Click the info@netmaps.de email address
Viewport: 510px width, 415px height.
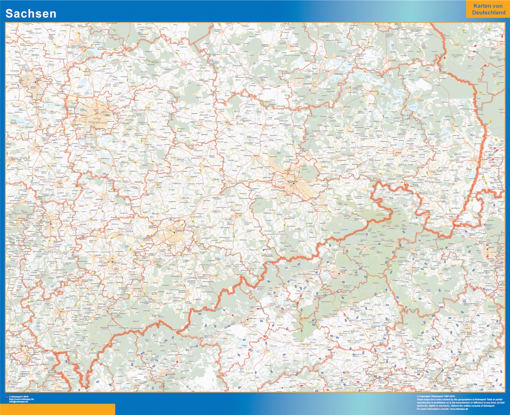coord(19,402)
